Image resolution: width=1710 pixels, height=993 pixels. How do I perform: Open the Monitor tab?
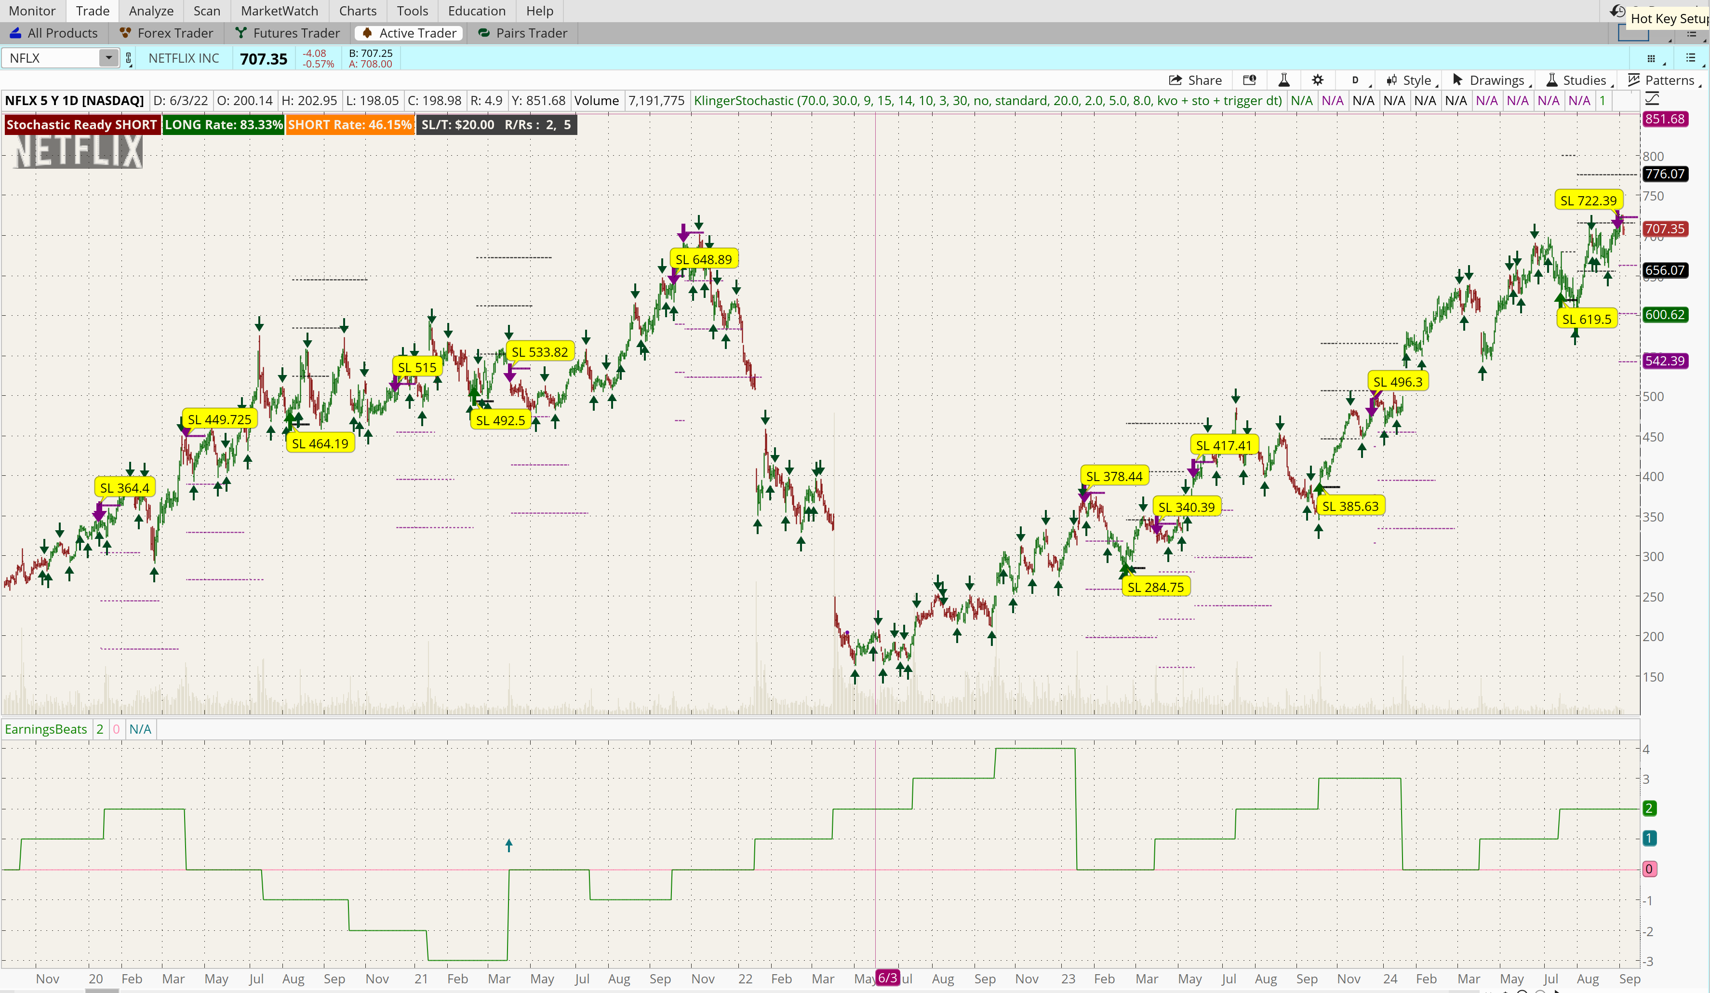tap(32, 11)
